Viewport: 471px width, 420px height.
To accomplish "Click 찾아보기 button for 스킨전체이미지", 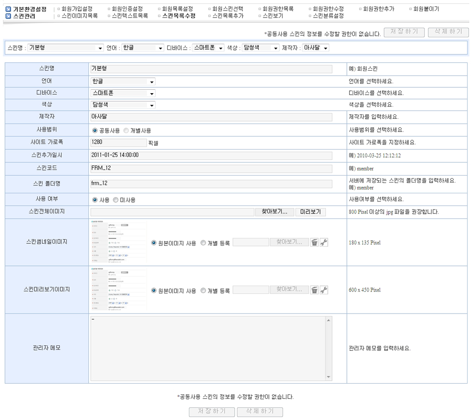I will 274,212.
